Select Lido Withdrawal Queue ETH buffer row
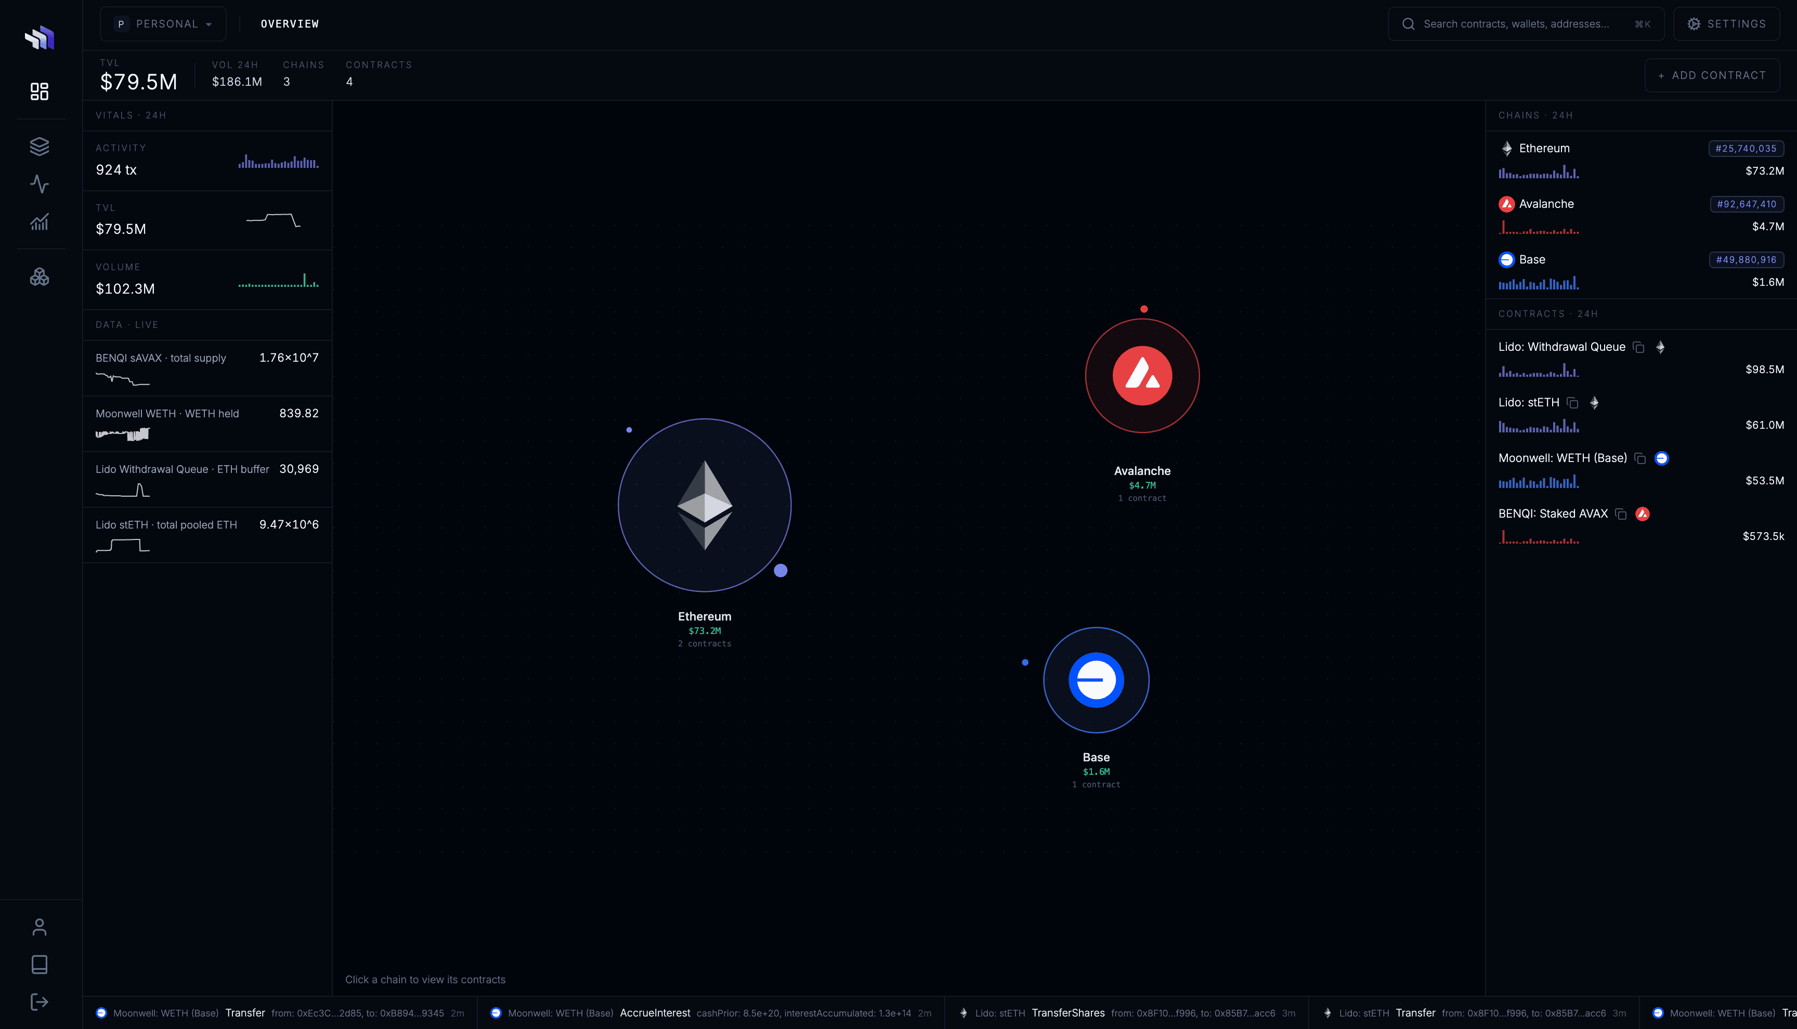 coord(207,480)
